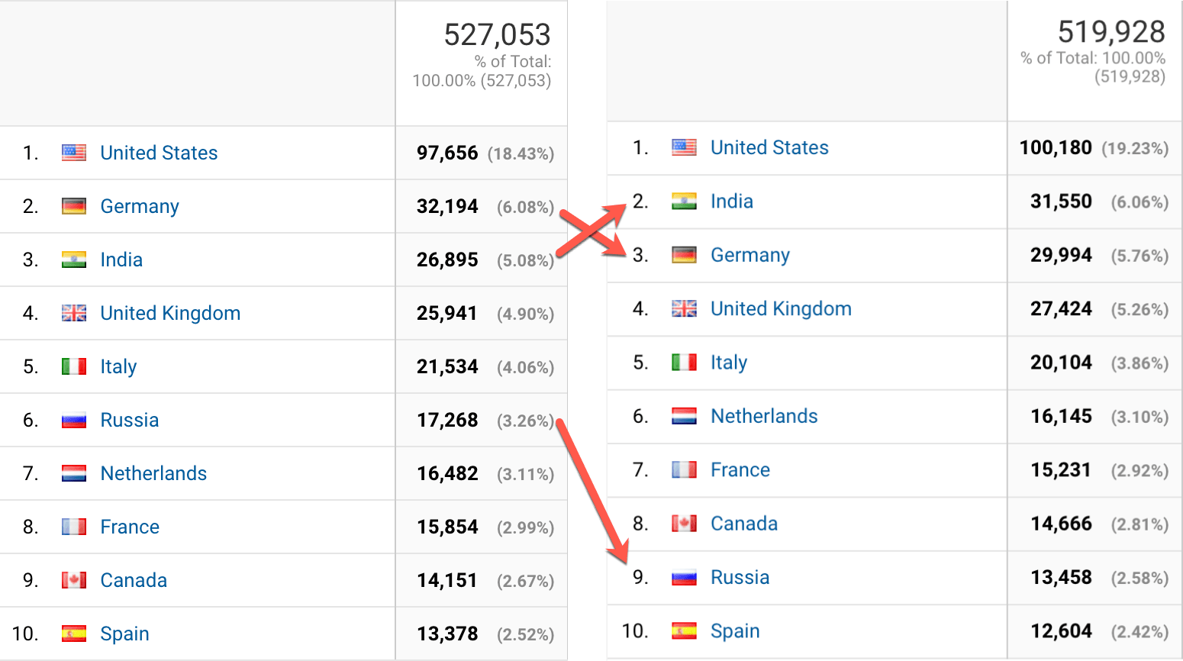Click the United States flag in left table
1183x661 pixels.
click(74, 153)
